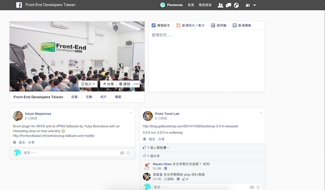Open privacy shortcuts lock icon
Image resolution: width=325 pixels, height=190 pixels.
click(x=247, y=5)
